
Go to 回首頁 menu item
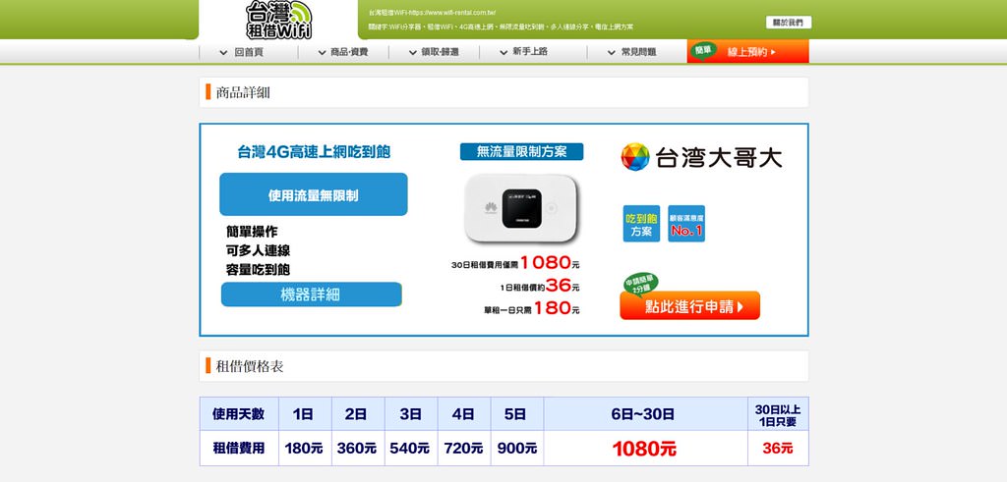pos(249,53)
